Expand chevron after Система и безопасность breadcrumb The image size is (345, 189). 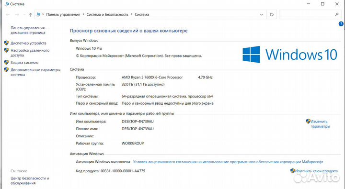pyautogui.click(x=132, y=14)
